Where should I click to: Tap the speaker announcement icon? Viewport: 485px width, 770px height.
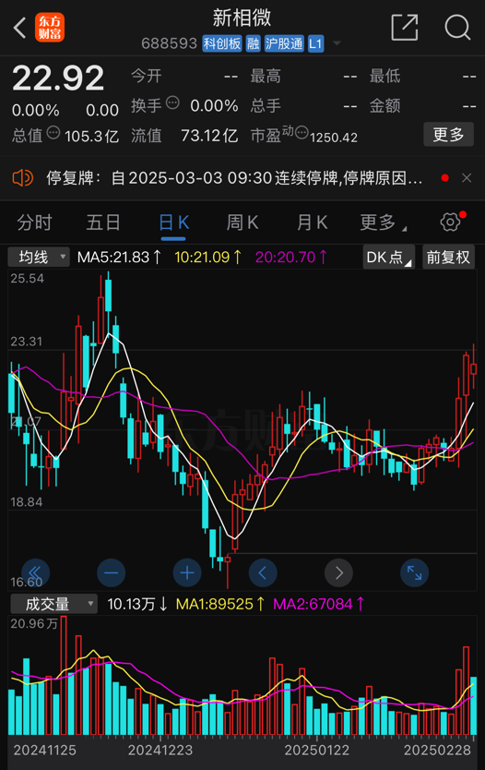point(22,178)
